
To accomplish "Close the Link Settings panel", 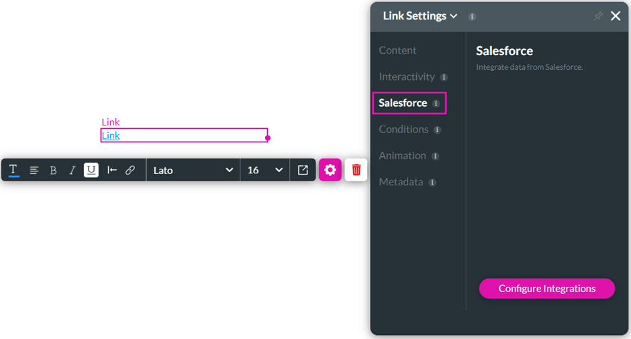I will pos(616,16).
